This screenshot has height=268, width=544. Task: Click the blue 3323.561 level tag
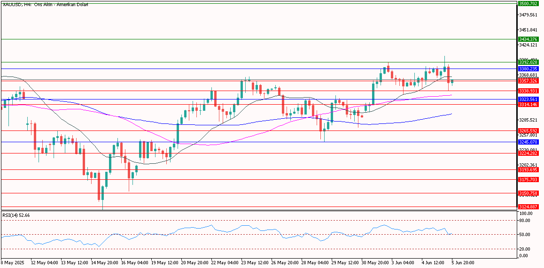[x=528, y=99]
